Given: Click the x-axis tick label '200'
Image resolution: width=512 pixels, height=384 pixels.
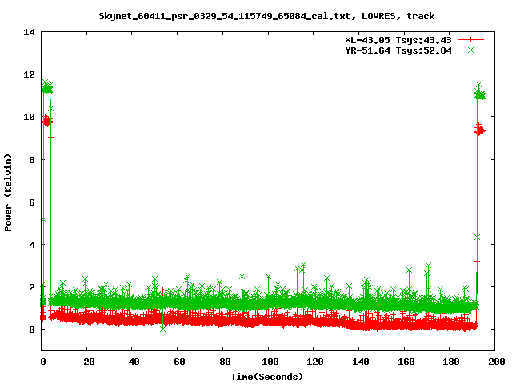Looking at the screenshot, I should pos(497,362).
